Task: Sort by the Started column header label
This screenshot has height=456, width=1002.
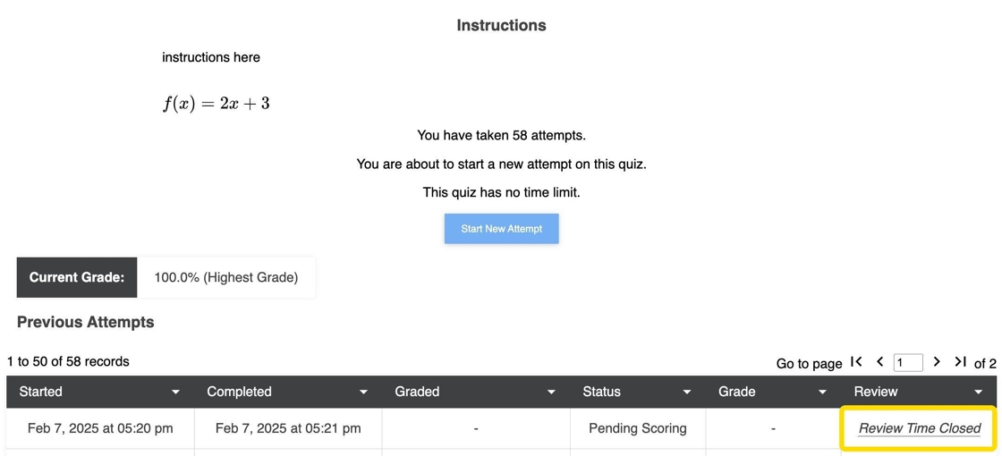Action: click(41, 392)
